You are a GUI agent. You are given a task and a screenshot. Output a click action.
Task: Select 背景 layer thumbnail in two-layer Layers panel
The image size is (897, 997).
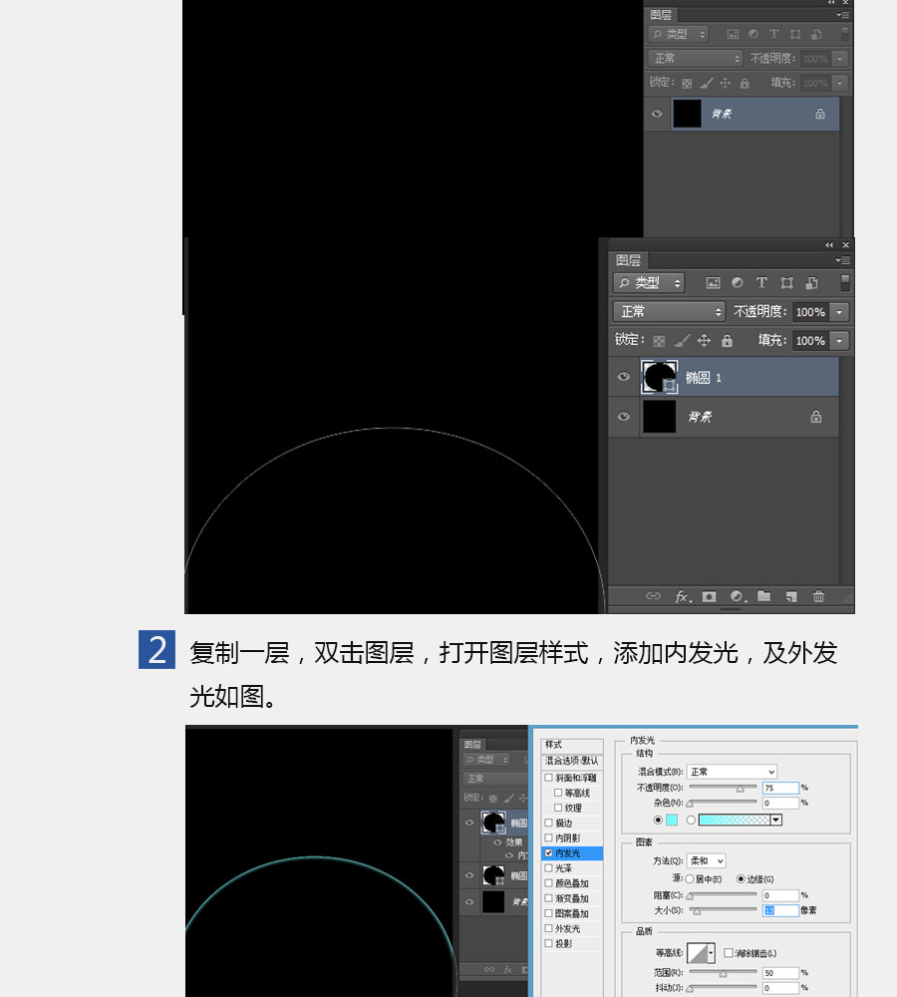click(x=659, y=417)
